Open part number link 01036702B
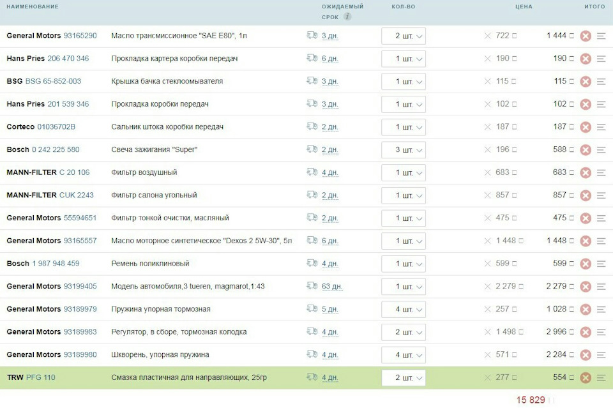Viewport: 613px width, 408px height. [56, 126]
